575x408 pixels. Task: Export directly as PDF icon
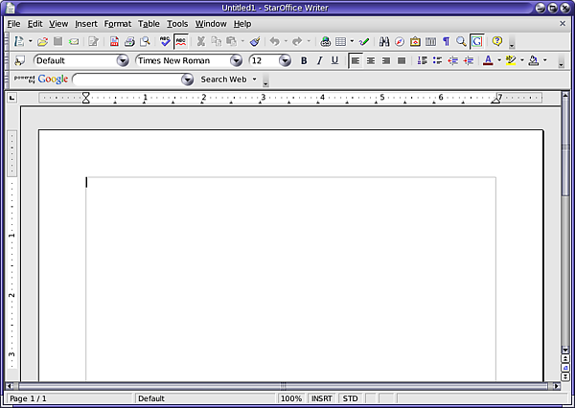coord(114,41)
